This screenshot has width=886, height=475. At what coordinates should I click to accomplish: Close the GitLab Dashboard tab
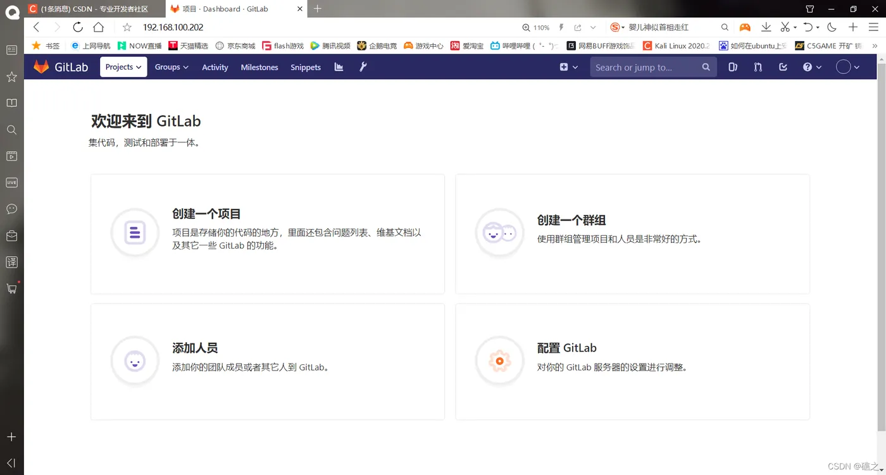click(299, 9)
